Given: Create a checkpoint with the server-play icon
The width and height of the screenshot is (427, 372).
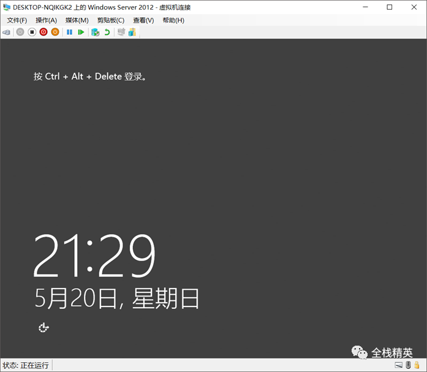Looking at the screenshot, I should pyautogui.click(x=96, y=32).
